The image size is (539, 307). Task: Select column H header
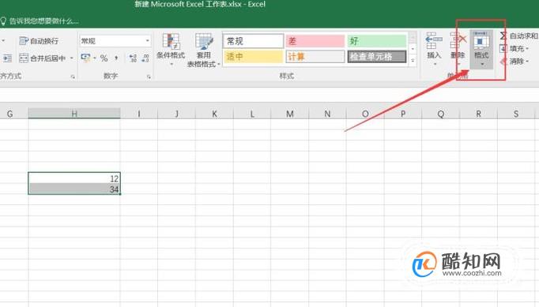click(x=74, y=114)
